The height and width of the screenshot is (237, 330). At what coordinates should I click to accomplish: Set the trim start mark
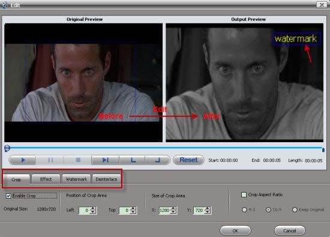(133, 160)
